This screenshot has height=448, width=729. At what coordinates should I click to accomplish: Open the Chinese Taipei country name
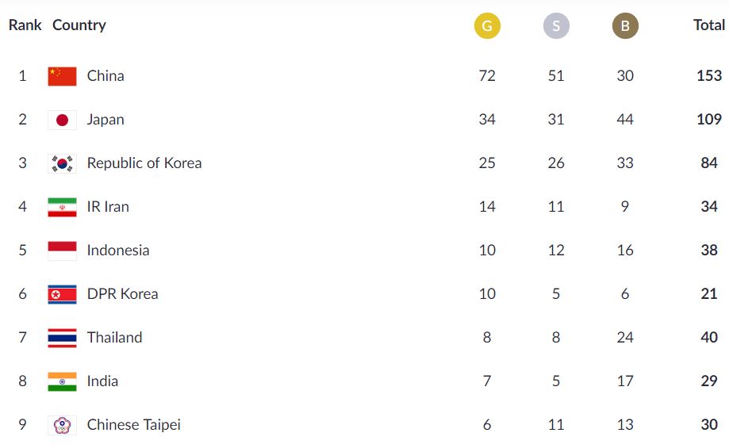[134, 425]
